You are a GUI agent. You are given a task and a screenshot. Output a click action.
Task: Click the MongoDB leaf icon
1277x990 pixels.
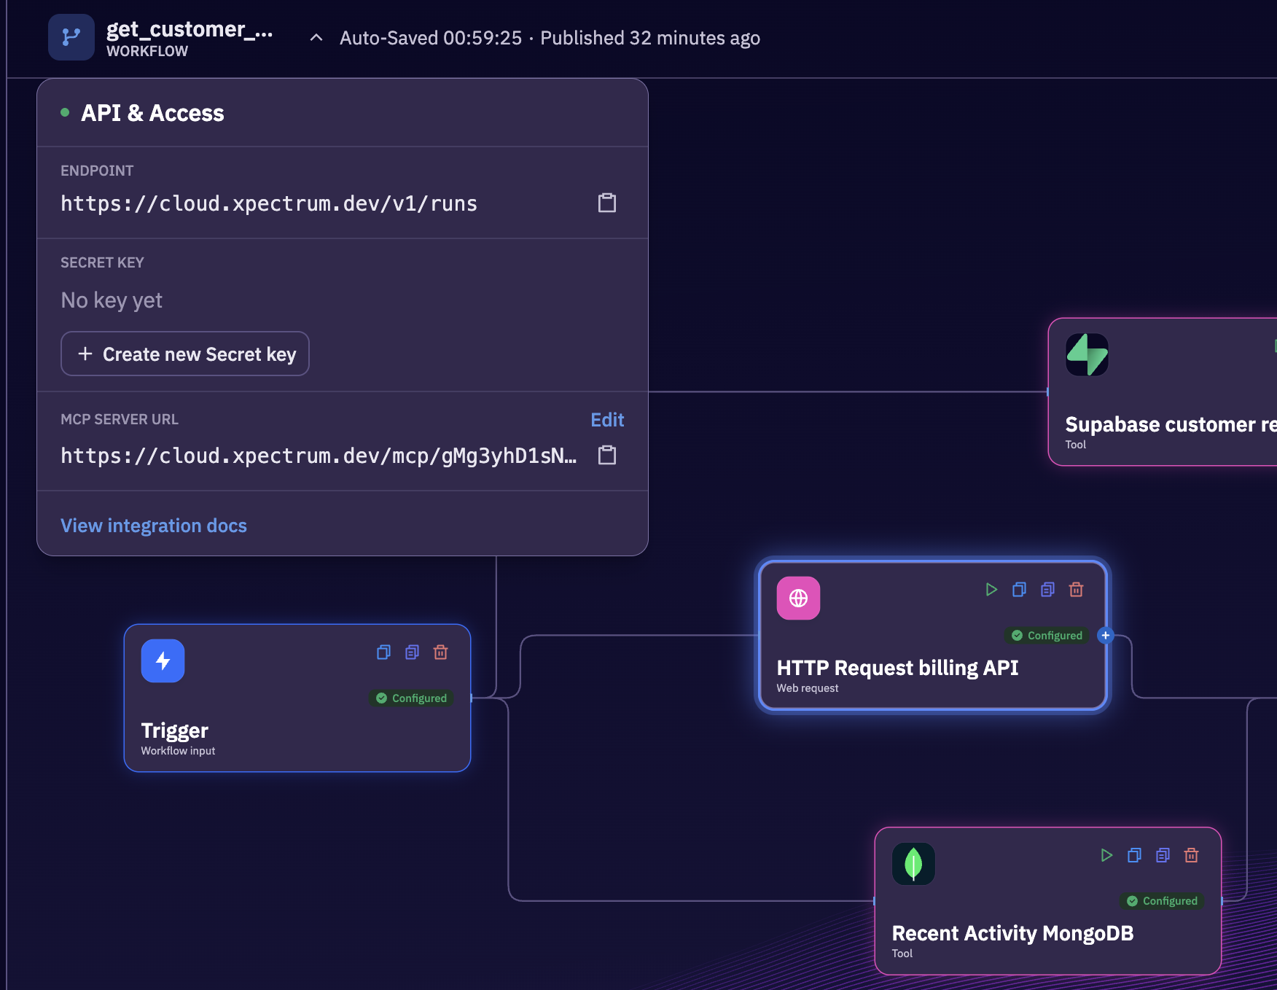point(913,863)
